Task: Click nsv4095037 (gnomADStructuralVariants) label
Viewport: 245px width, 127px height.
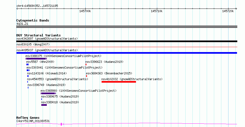Action: coord(47,50)
